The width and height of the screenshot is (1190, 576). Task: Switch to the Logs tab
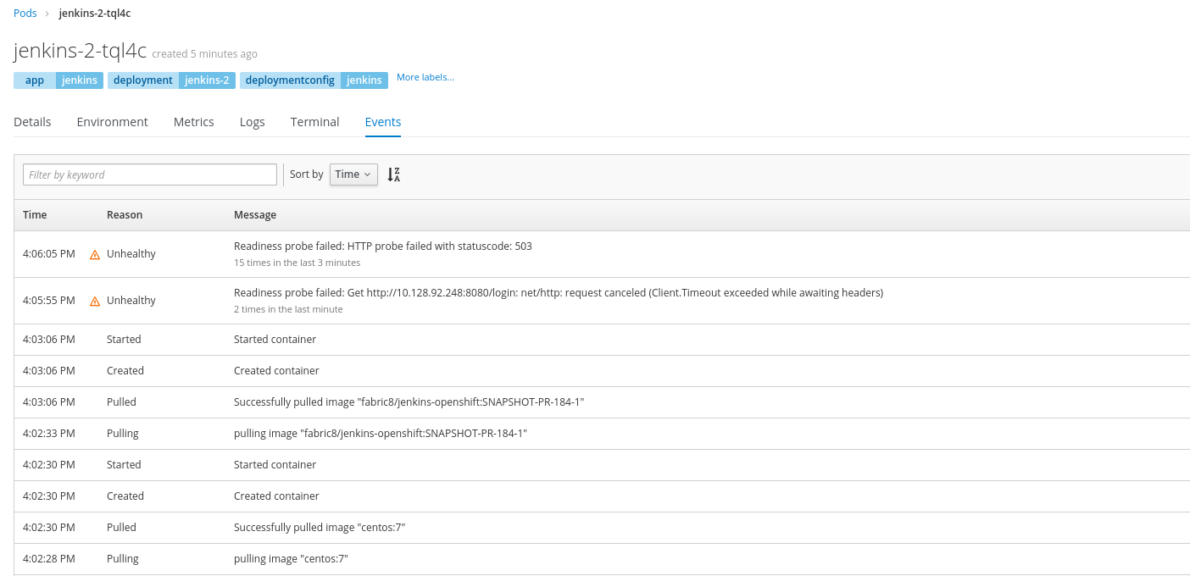tap(252, 121)
